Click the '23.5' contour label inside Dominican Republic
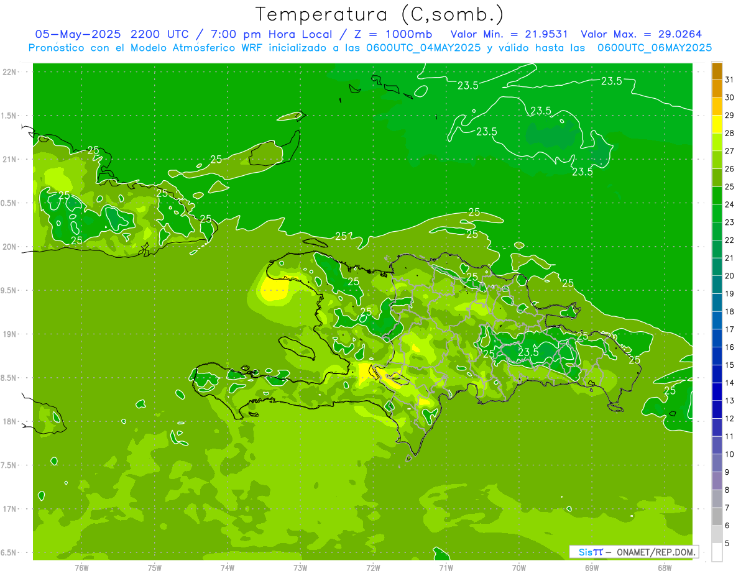Viewport: 746px width, 576px height. click(528, 352)
